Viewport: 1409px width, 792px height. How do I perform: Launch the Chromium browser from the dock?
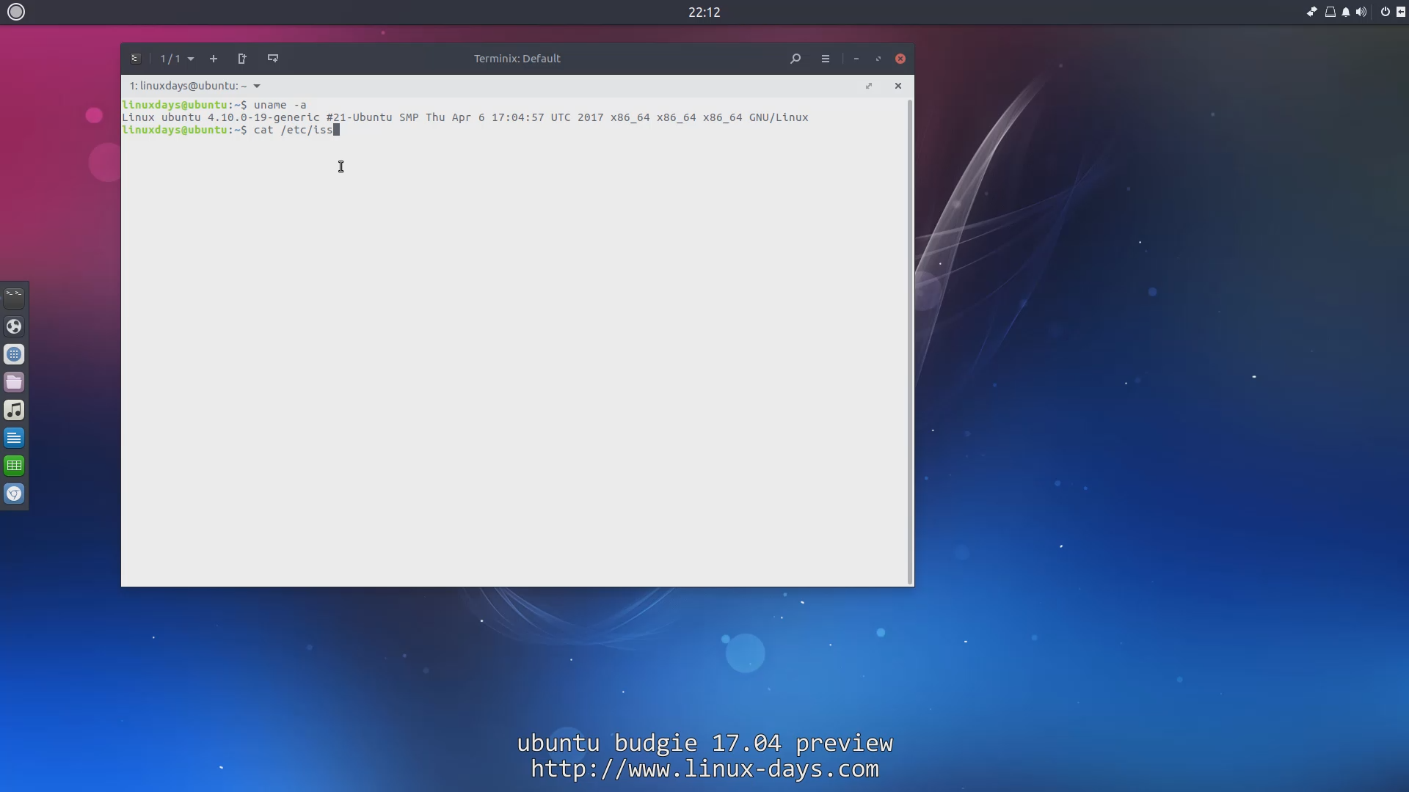point(14,494)
